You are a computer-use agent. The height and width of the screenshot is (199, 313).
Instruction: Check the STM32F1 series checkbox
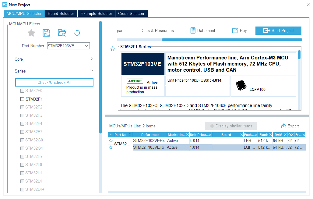pos(22,99)
